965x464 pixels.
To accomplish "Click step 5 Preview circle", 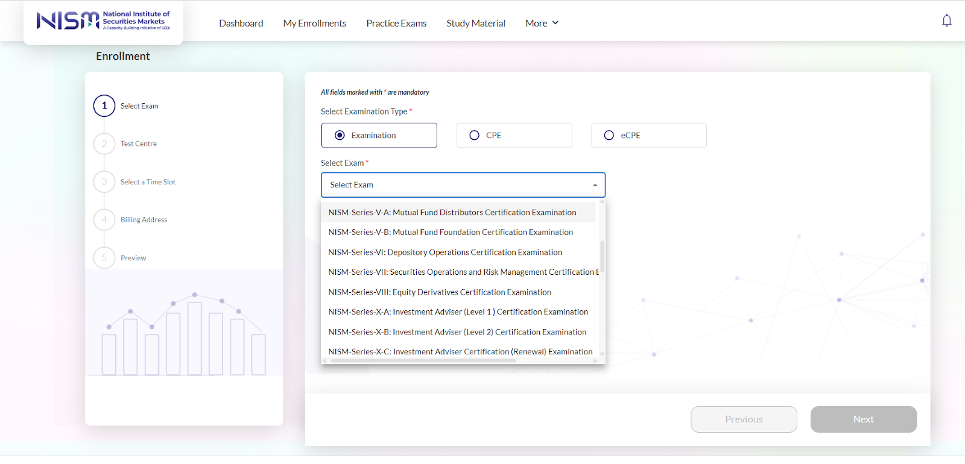I will point(104,257).
